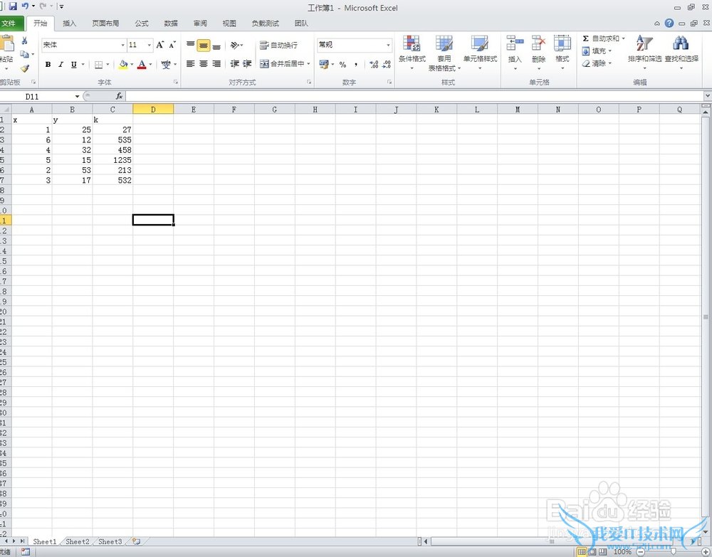Align text to the bottom of the cell
The width and height of the screenshot is (712, 557).
coord(216,45)
